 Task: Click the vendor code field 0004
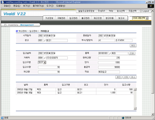[41, 58]
